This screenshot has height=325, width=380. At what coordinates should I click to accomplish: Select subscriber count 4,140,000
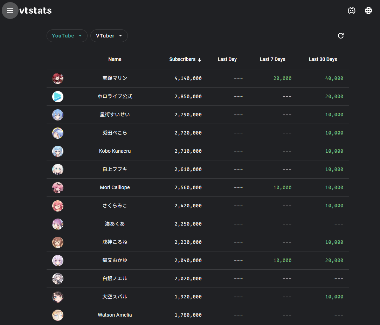pyautogui.click(x=188, y=78)
